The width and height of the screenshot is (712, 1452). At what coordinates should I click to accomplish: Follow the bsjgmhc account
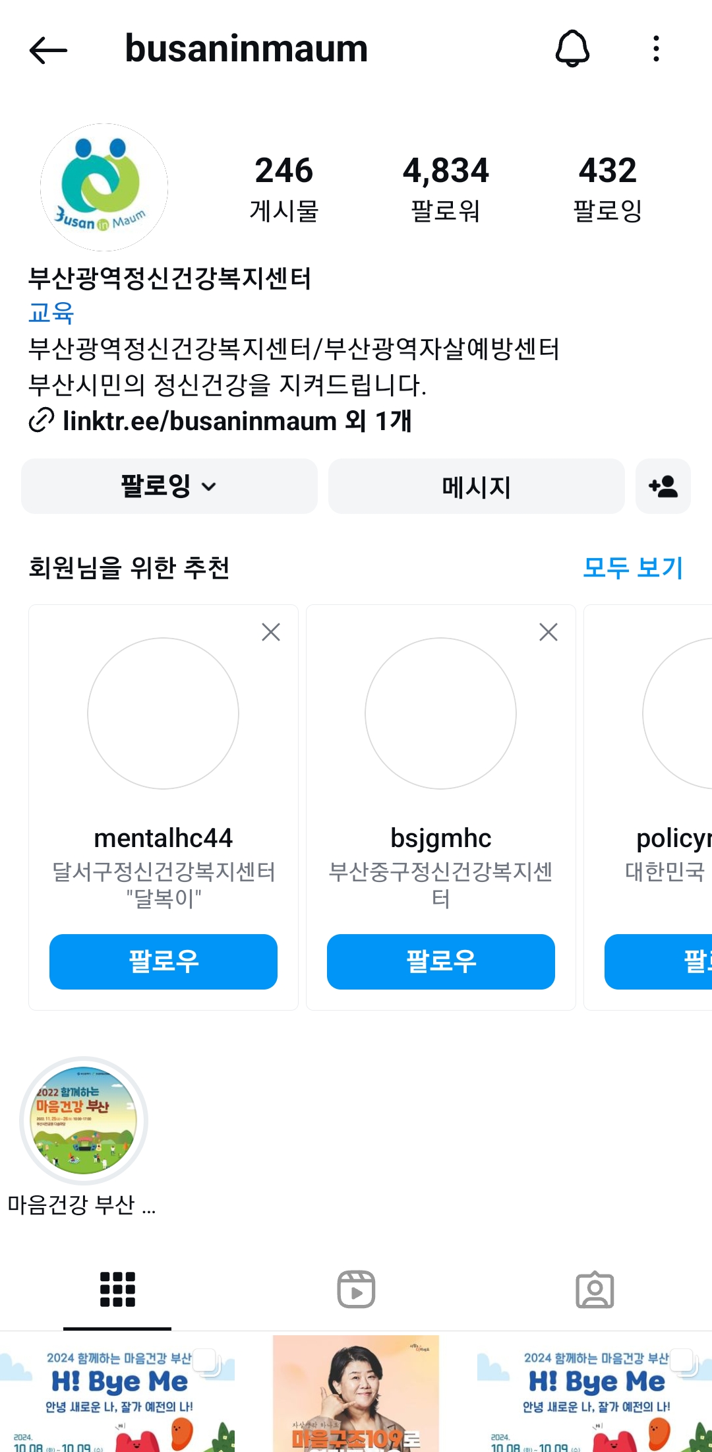coord(441,961)
